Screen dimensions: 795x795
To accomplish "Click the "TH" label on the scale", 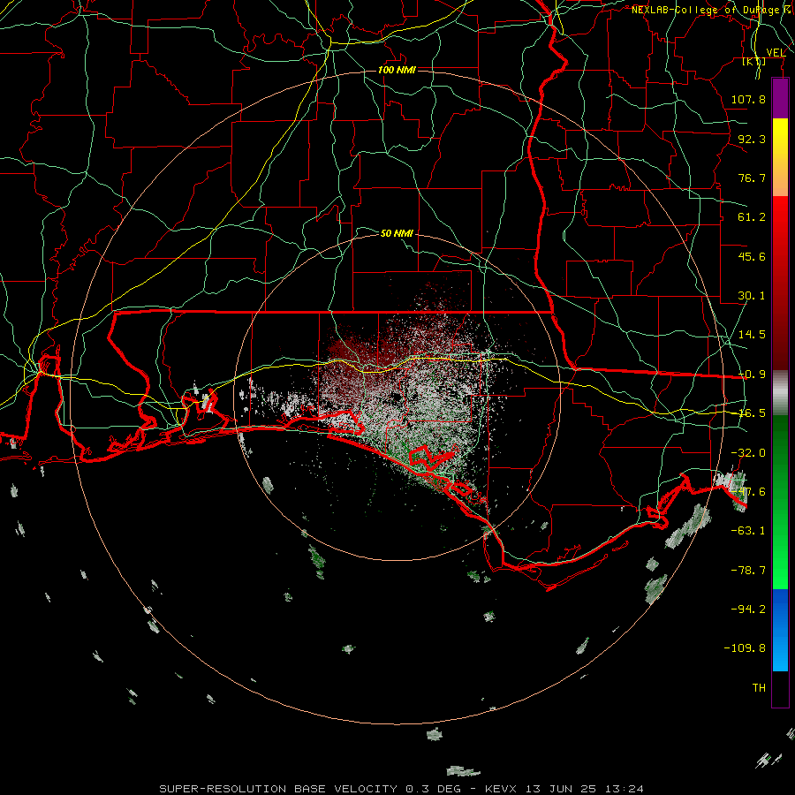I will (759, 687).
